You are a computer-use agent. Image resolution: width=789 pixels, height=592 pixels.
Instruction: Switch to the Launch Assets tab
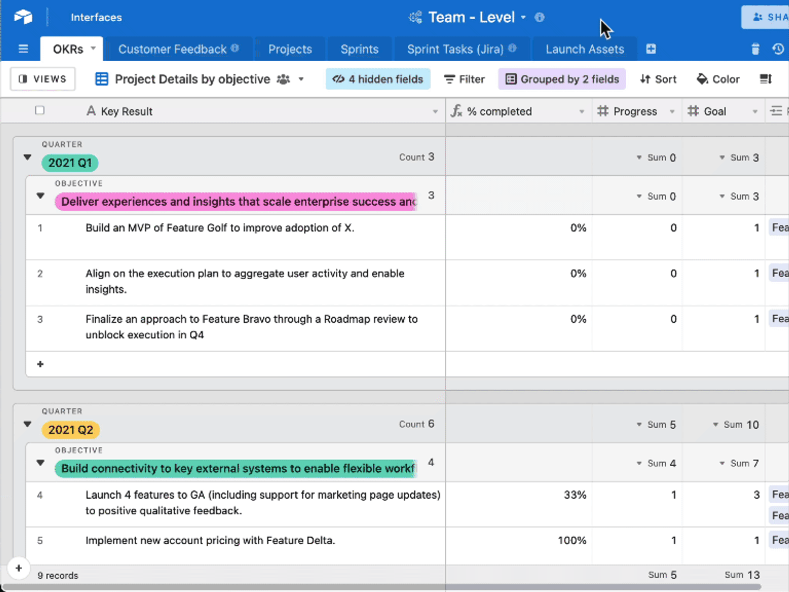pyautogui.click(x=585, y=49)
